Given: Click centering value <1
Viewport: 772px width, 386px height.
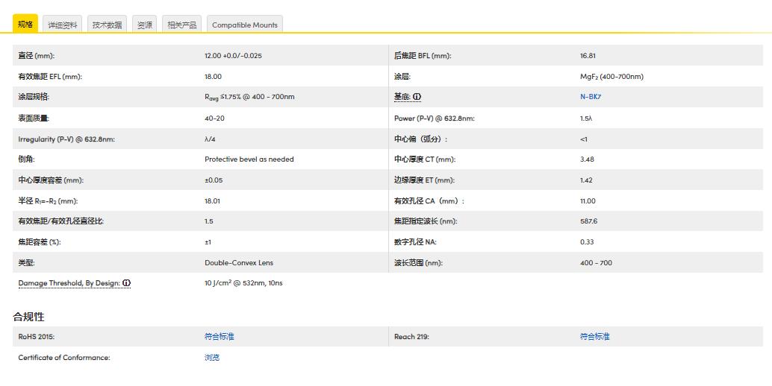Looking at the screenshot, I should coord(584,139).
